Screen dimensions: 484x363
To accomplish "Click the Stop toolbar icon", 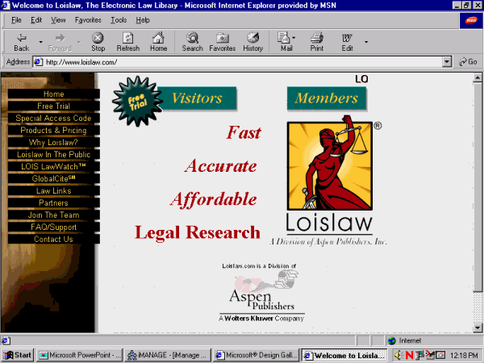I will pyautogui.click(x=98, y=41).
